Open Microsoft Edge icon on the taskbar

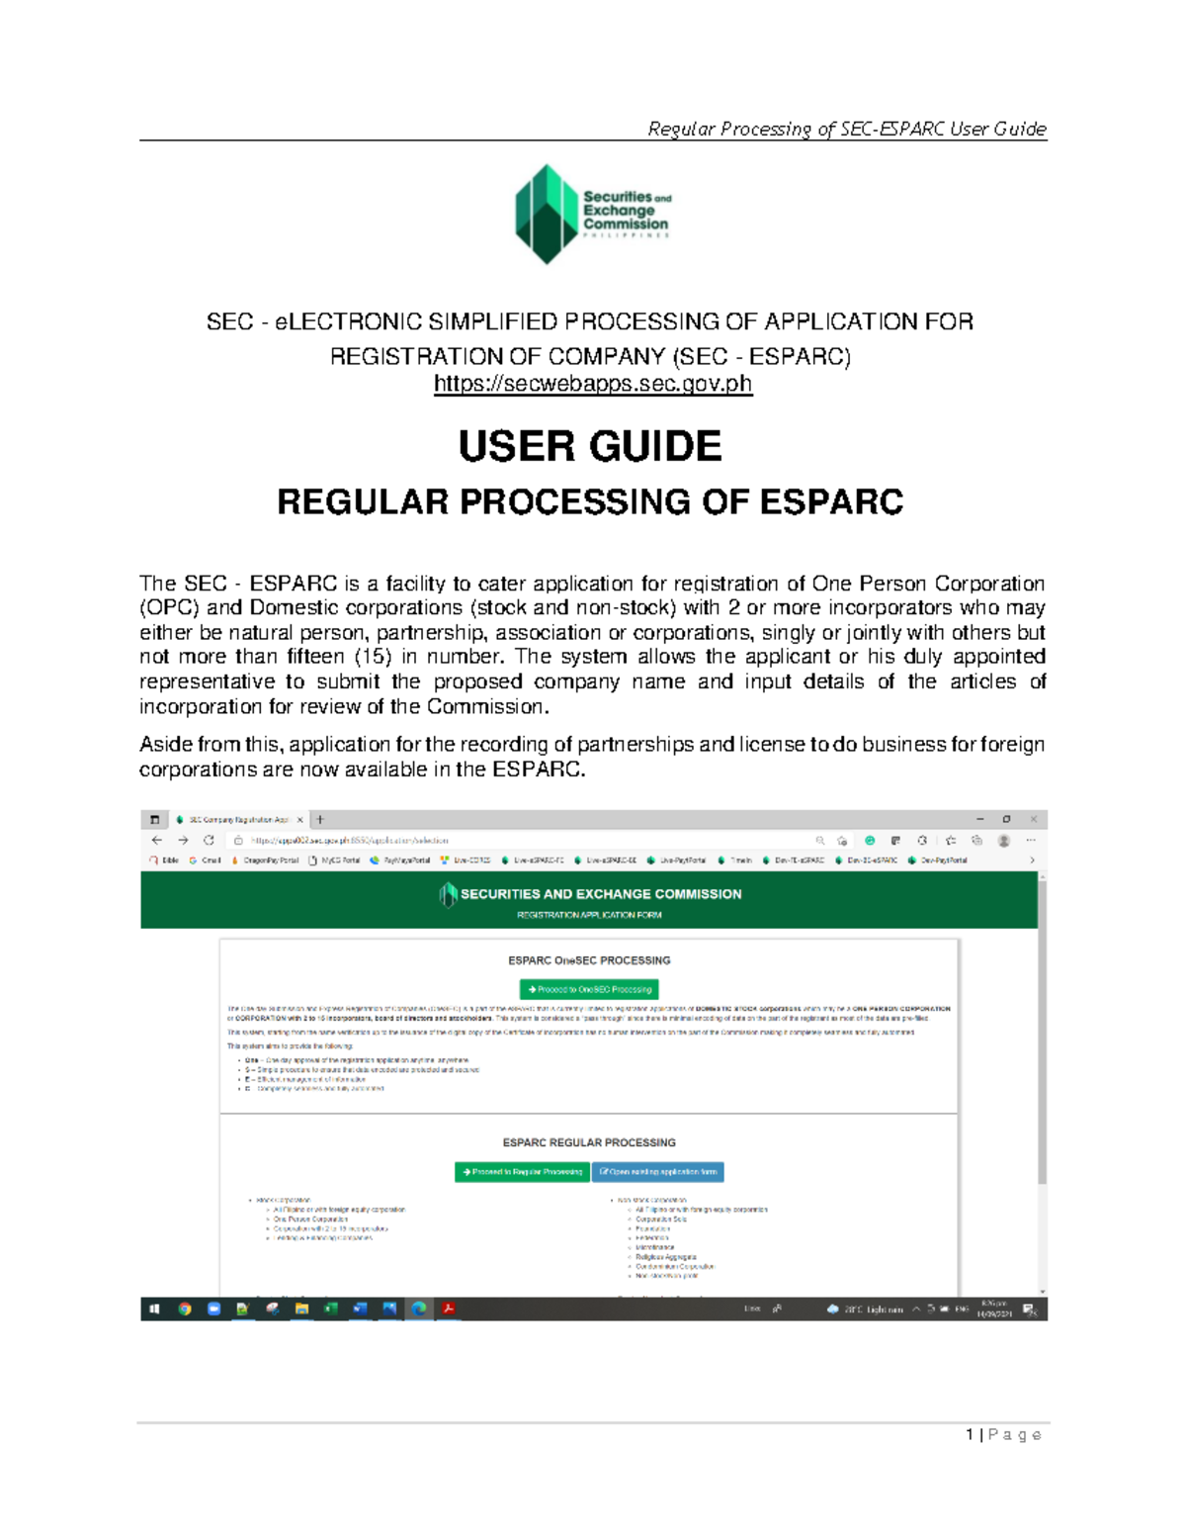tap(419, 1310)
